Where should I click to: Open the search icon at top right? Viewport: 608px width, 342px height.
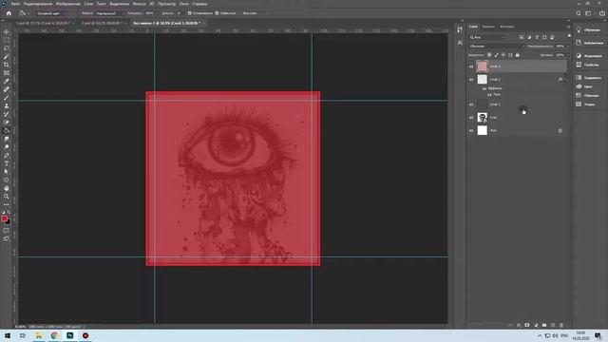[579, 13]
